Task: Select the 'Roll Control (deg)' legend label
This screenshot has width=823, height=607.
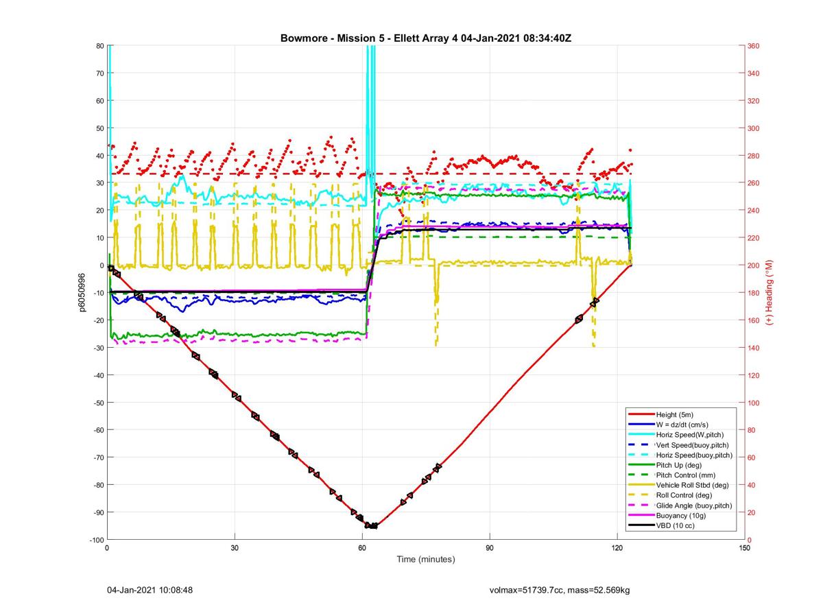Action: pos(684,495)
